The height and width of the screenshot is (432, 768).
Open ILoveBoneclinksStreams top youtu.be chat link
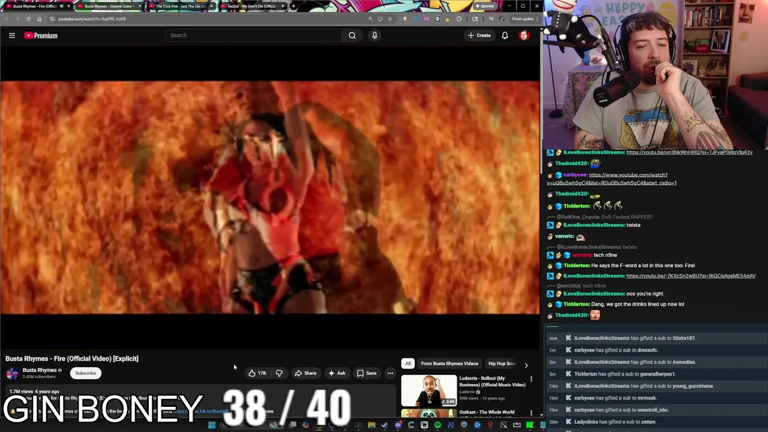689,152
